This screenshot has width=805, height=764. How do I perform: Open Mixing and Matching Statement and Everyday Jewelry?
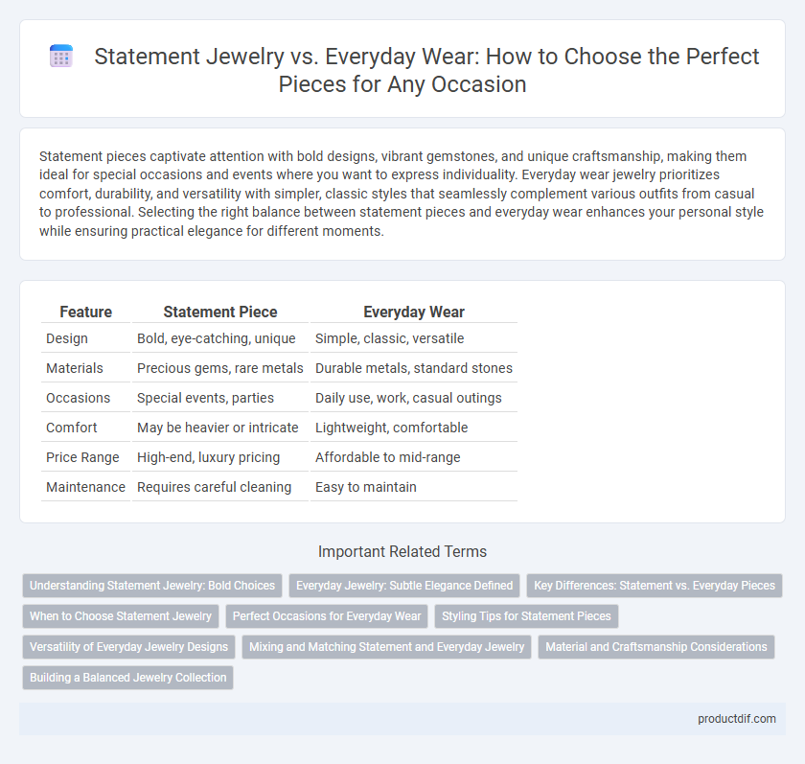tap(386, 647)
